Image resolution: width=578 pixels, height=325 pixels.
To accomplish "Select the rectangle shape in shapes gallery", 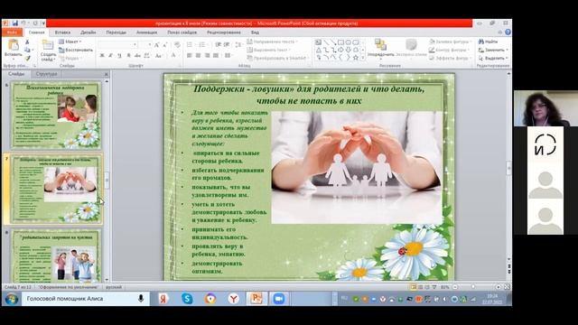I will [340, 42].
